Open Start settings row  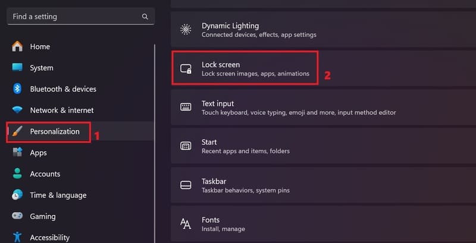(323, 146)
